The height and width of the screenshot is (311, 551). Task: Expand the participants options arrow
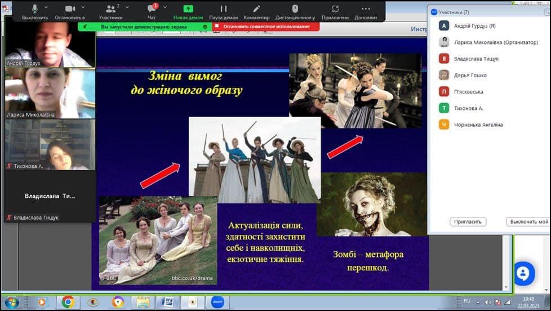(x=127, y=7)
